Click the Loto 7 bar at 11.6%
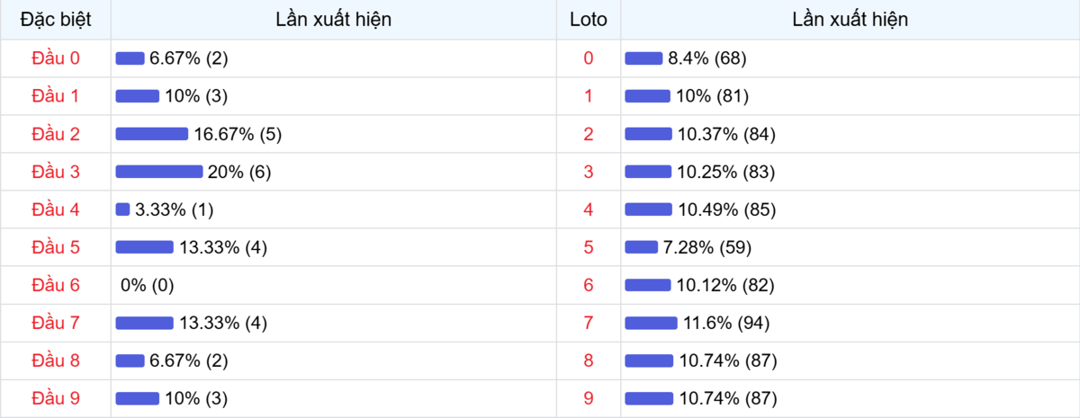This screenshot has width=1080, height=418. [x=651, y=323]
